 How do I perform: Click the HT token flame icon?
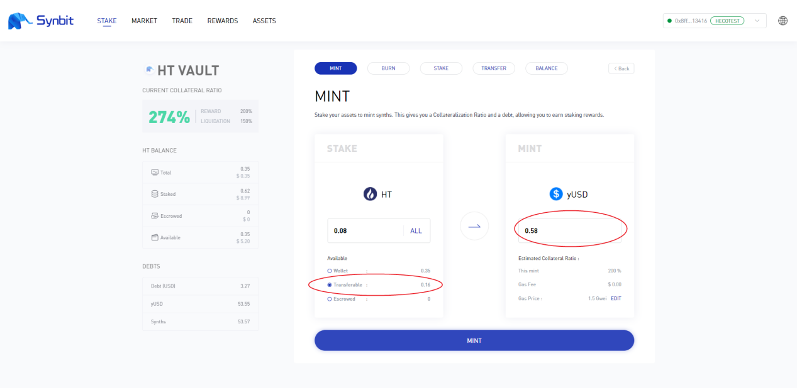(x=370, y=195)
